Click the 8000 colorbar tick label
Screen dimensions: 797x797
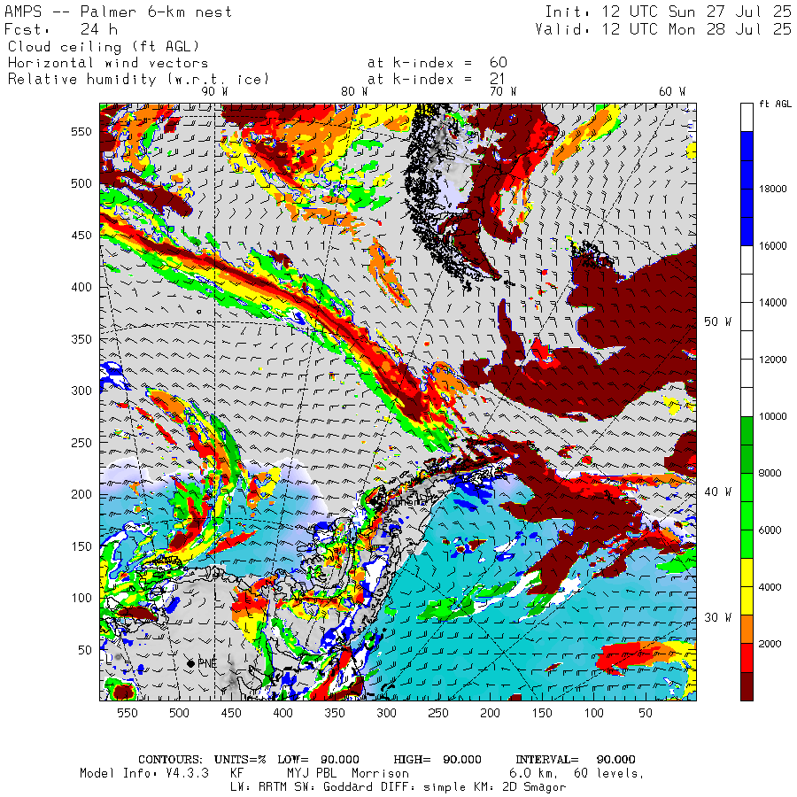(770, 473)
